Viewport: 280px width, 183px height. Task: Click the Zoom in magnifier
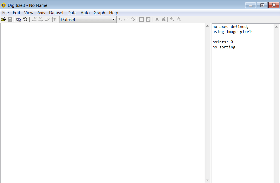[x=172, y=19]
